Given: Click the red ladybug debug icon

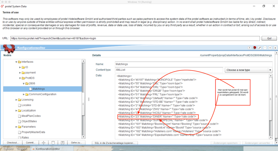Looking at the screenshot, I should [x=255, y=48].
